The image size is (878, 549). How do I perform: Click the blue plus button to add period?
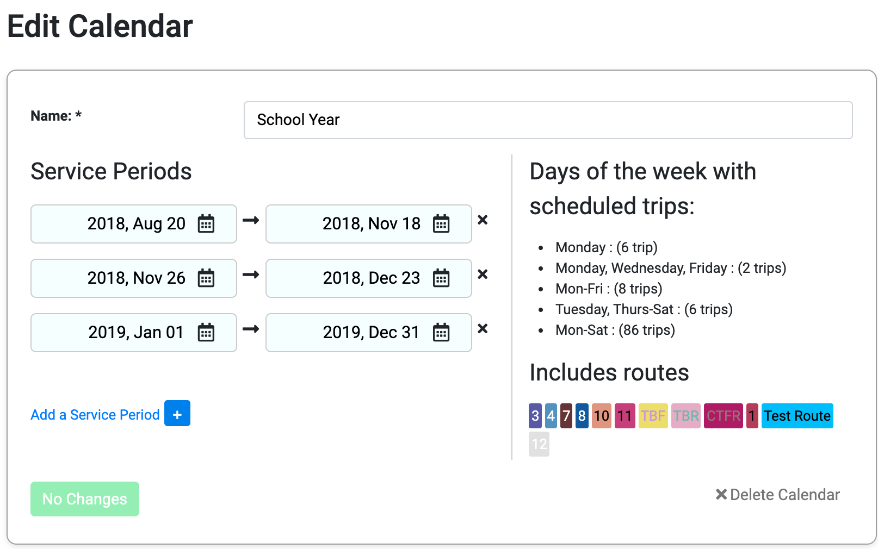pyautogui.click(x=177, y=413)
